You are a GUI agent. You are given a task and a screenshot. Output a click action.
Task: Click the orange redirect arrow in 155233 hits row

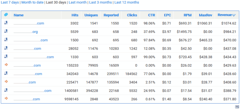pos(6,65)
